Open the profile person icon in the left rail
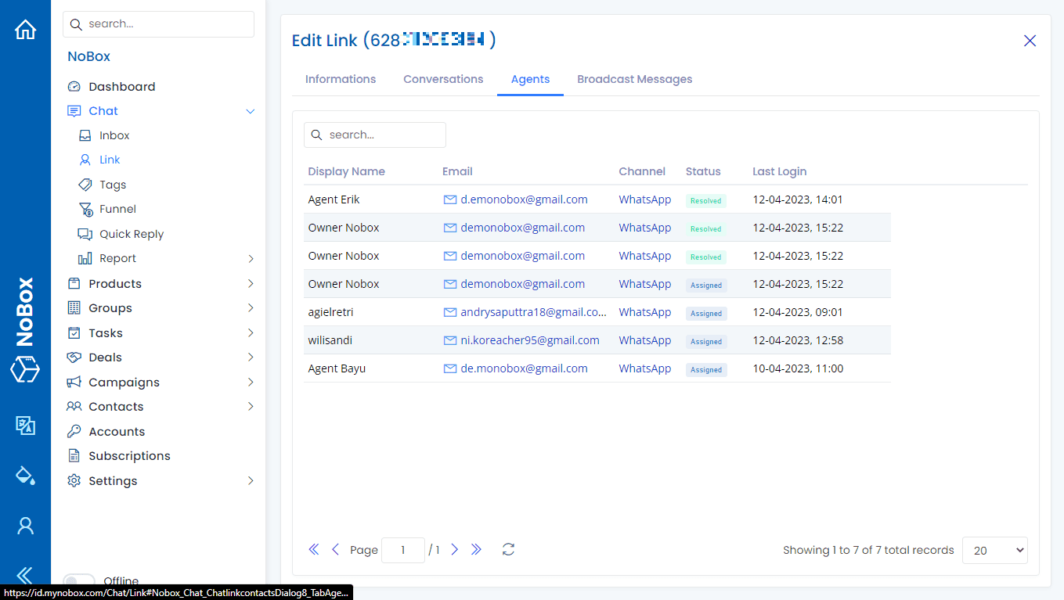The height and width of the screenshot is (600, 1064). pos(25,525)
